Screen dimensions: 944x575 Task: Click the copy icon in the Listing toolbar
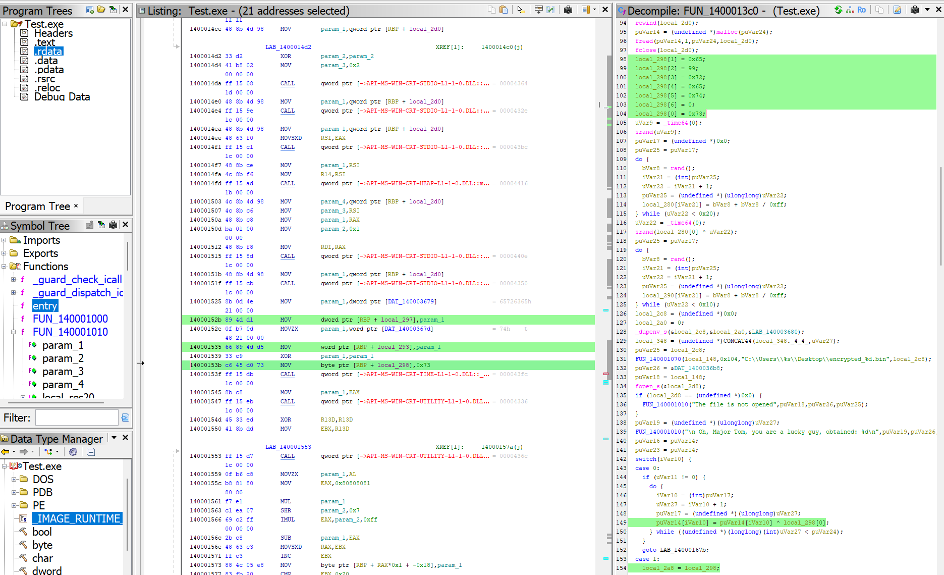[x=492, y=10]
